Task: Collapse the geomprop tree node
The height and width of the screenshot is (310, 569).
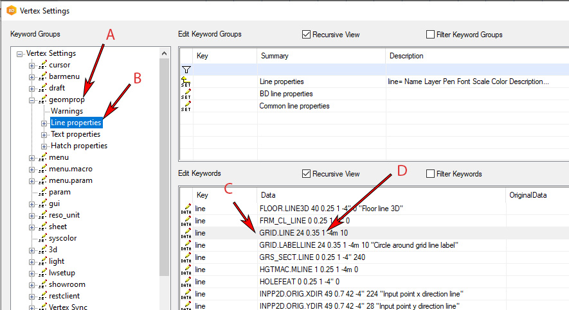Action: coord(32,99)
